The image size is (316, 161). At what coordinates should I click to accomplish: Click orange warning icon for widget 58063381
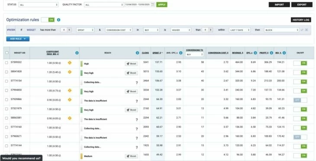click(70, 118)
